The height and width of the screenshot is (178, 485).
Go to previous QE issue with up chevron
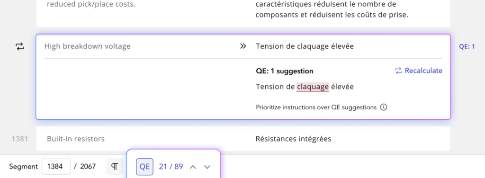[x=193, y=167]
